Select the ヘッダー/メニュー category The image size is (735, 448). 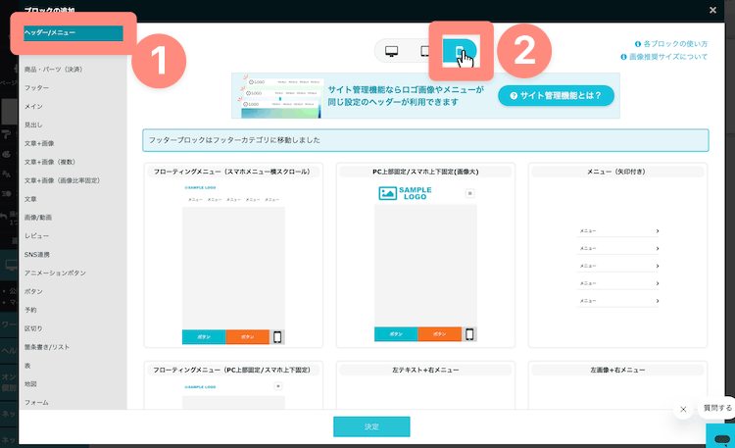click(73, 32)
